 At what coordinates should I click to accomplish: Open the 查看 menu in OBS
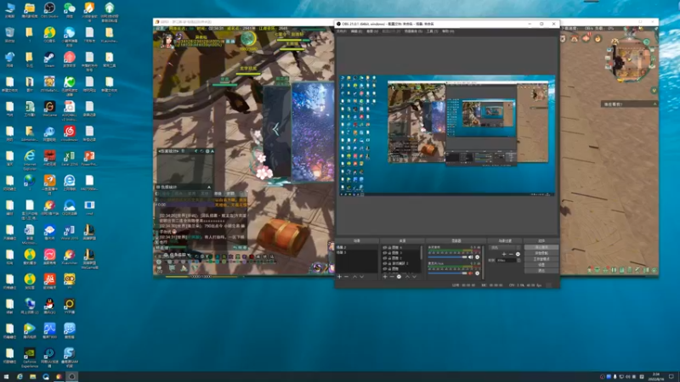pyautogui.click(x=371, y=31)
